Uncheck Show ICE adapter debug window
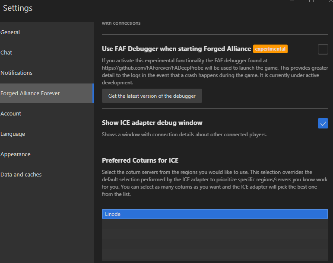The width and height of the screenshot is (333, 263). click(323, 123)
